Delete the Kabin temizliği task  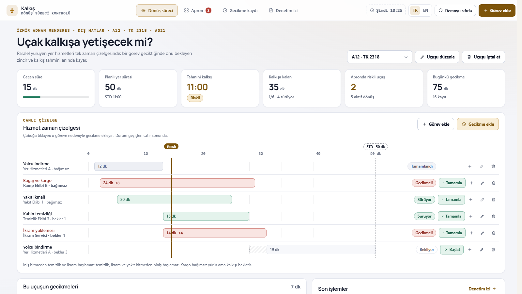[x=494, y=216]
